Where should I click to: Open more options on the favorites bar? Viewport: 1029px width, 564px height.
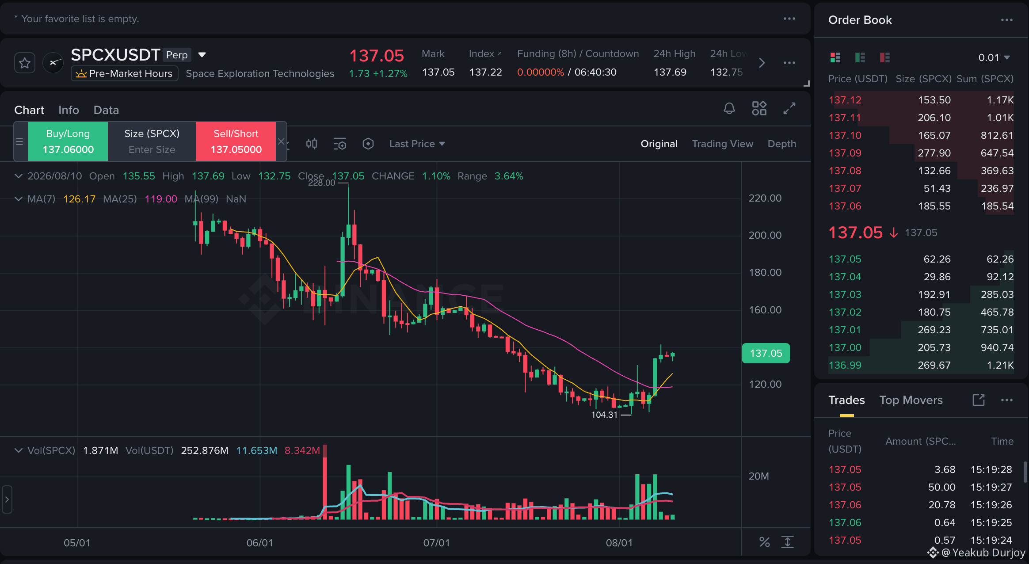click(789, 19)
